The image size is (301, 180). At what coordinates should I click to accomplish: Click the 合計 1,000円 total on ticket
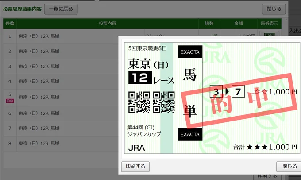coord(265,147)
